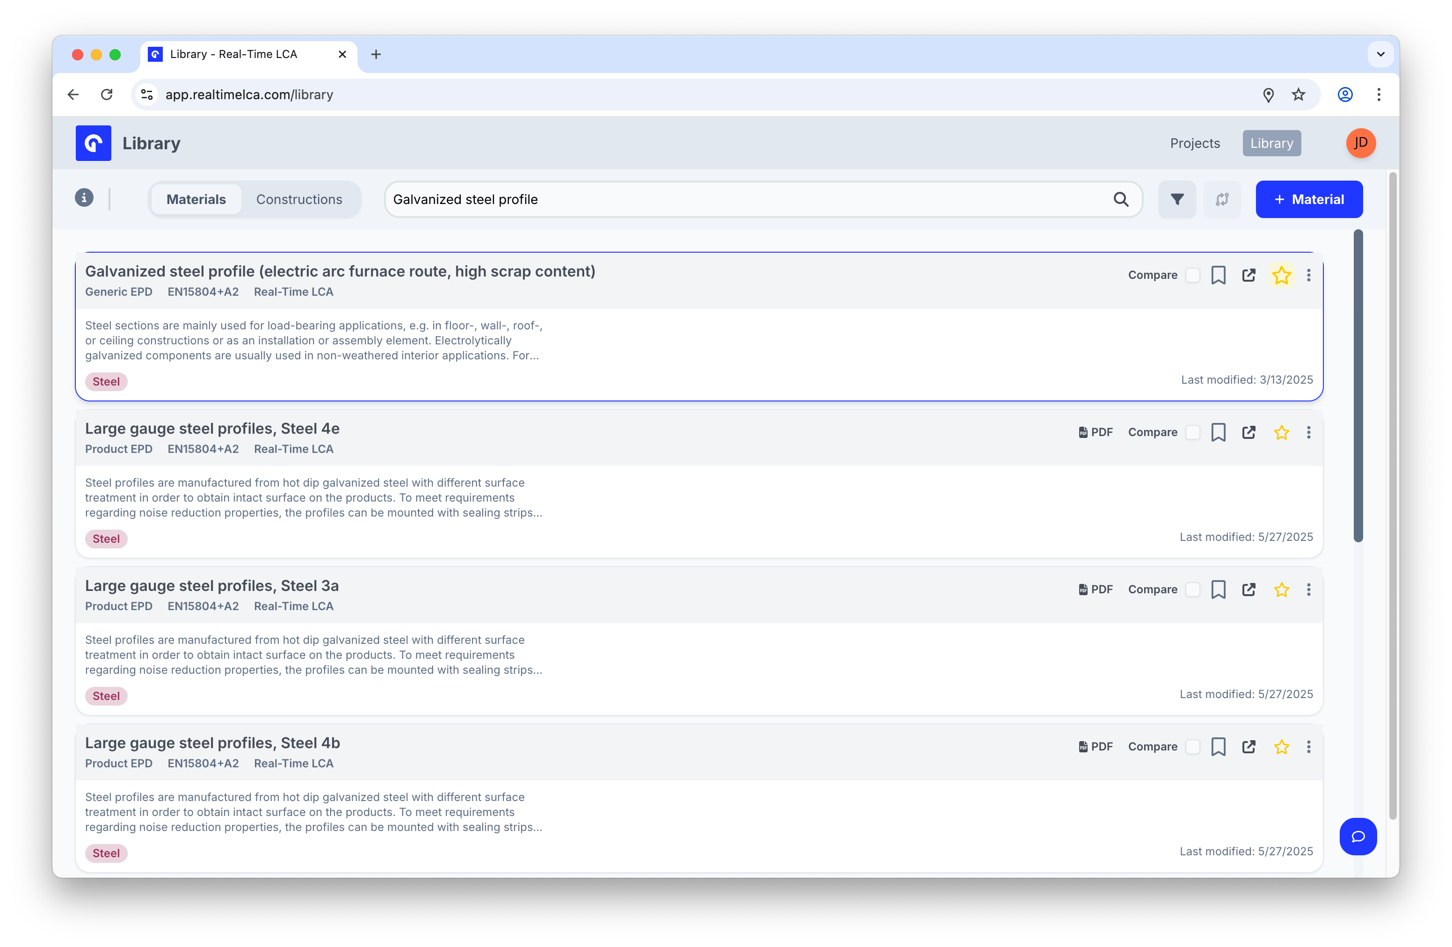Select Library in top navigation

click(1272, 143)
